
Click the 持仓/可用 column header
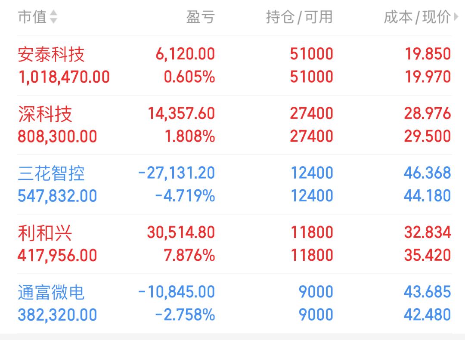pyautogui.click(x=299, y=17)
